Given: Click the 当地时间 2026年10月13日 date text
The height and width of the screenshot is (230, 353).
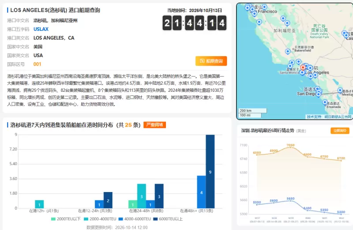Looking at the screenshot, I should point(195,10).
